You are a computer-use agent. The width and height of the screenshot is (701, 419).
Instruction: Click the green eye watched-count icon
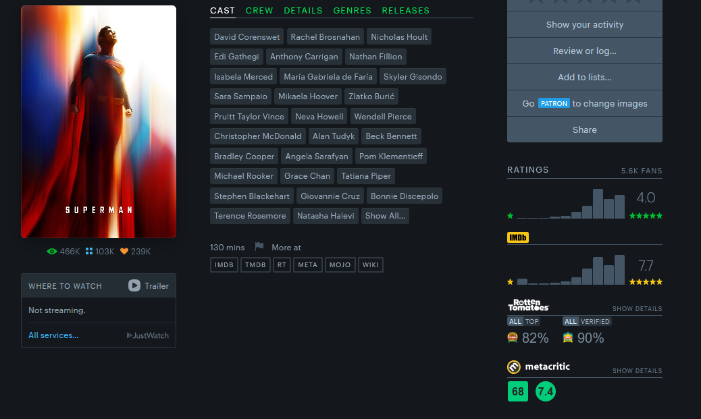[x=52, y=252]
